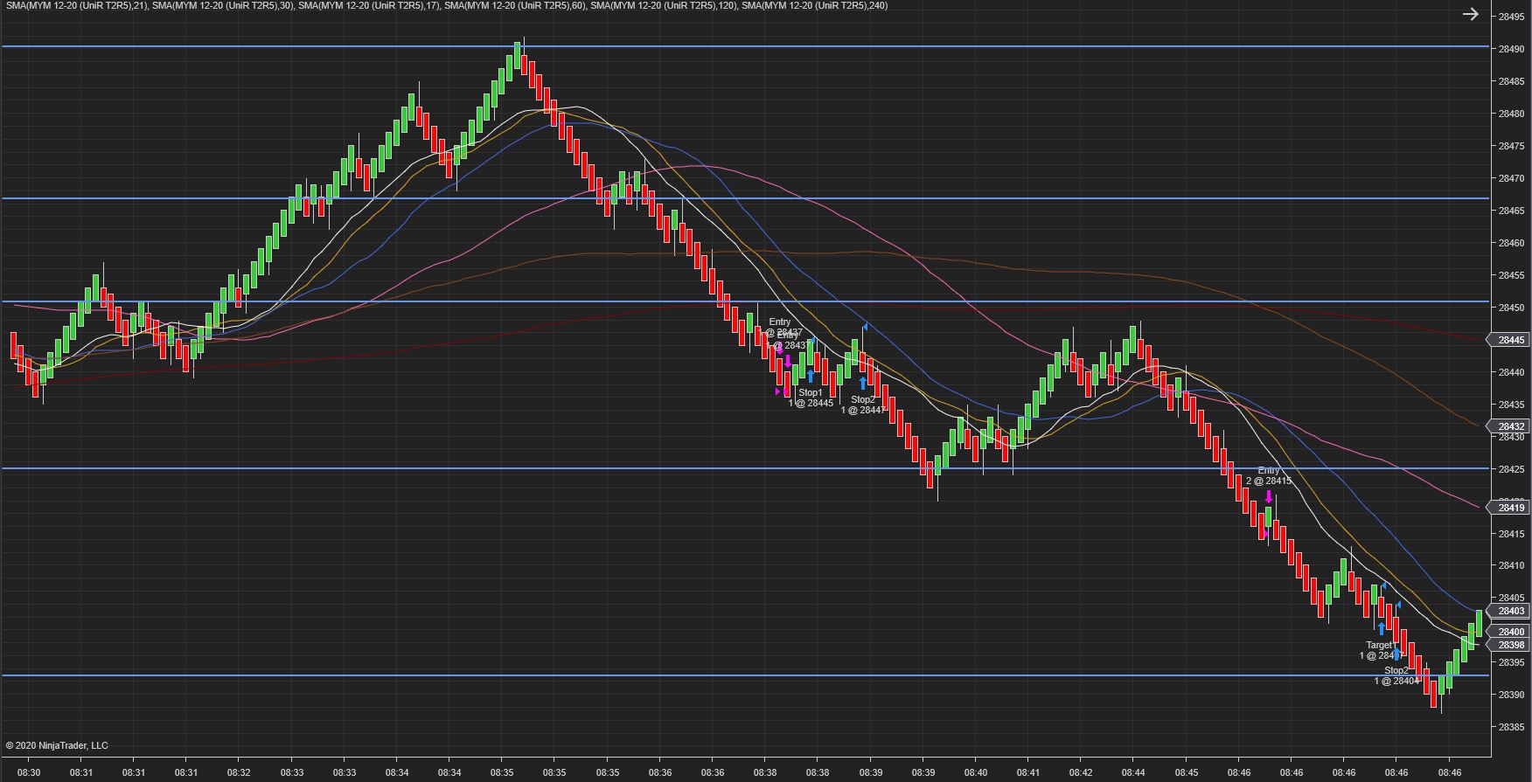Viewport: 1532px width, 782px height.
Task: Click the NinjaTrader copyright text
Action: point(57,745)
